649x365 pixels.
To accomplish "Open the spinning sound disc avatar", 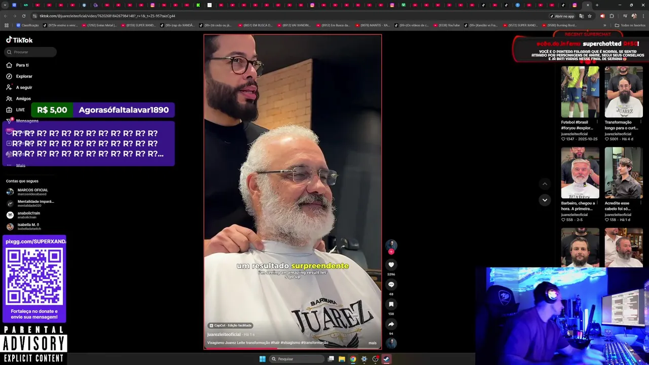I will tap(391, 343).
